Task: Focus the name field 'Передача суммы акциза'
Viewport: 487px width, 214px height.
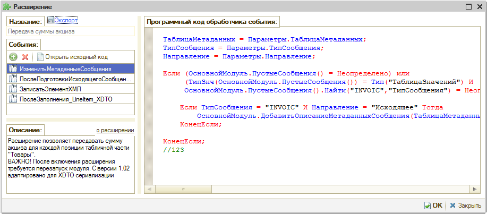Action: coord(71,31)
